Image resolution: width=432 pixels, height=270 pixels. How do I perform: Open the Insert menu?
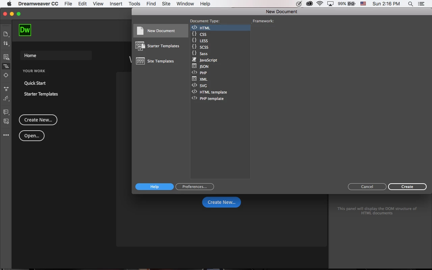tap(116, 4)
